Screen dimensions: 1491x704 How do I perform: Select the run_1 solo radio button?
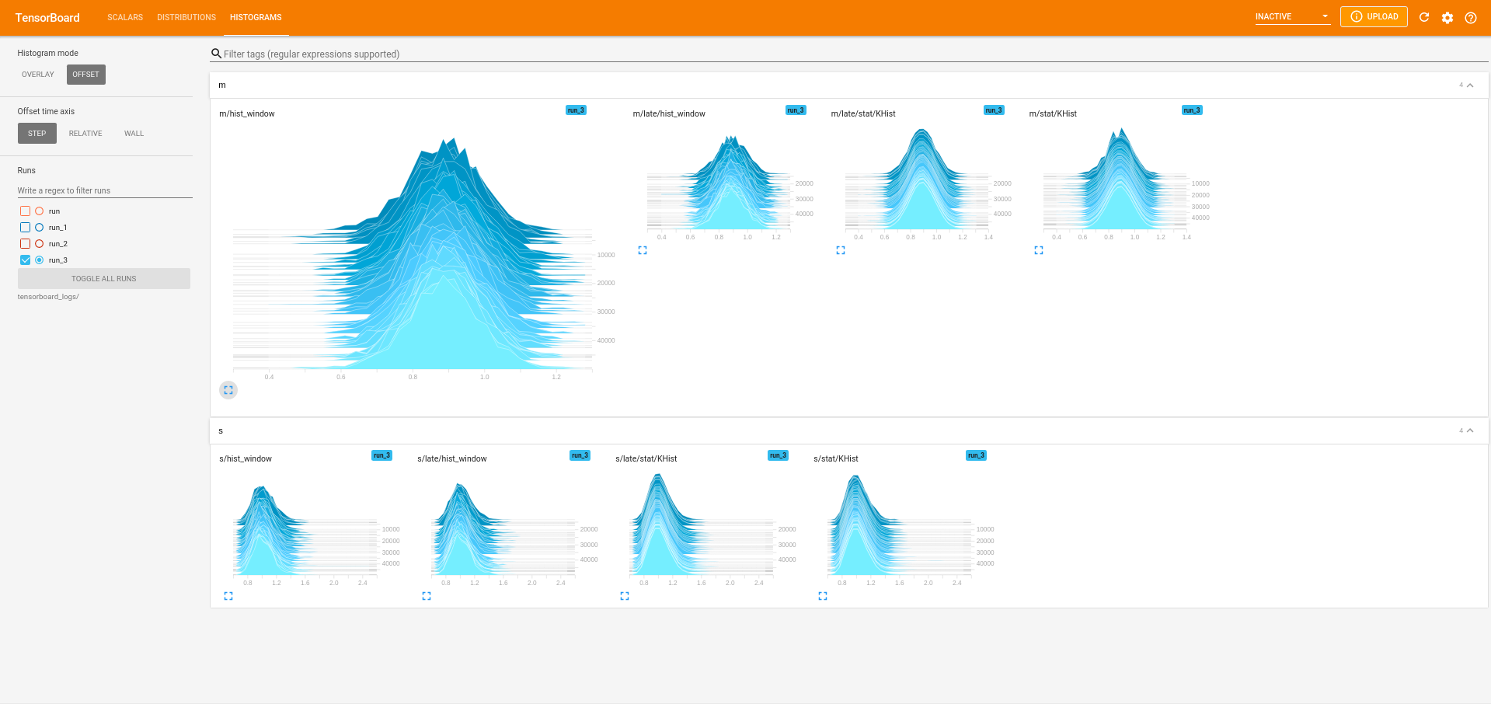(x=39, y=227)
